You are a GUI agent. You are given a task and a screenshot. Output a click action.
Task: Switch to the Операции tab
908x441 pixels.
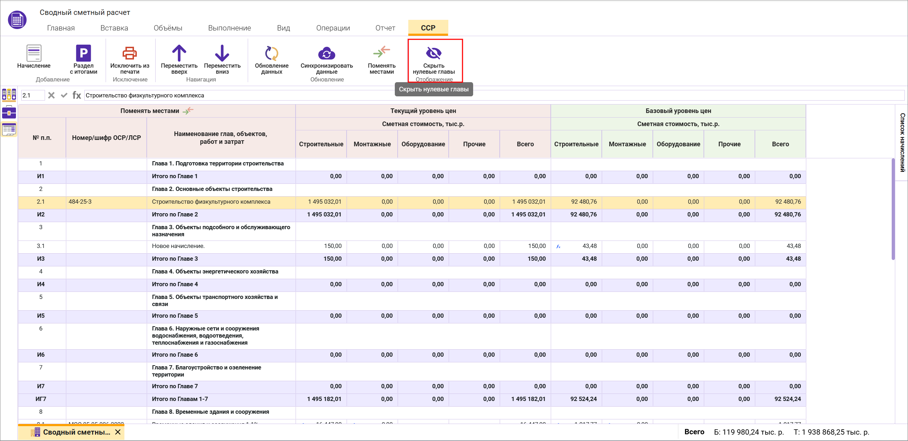(x=333, y=28)
